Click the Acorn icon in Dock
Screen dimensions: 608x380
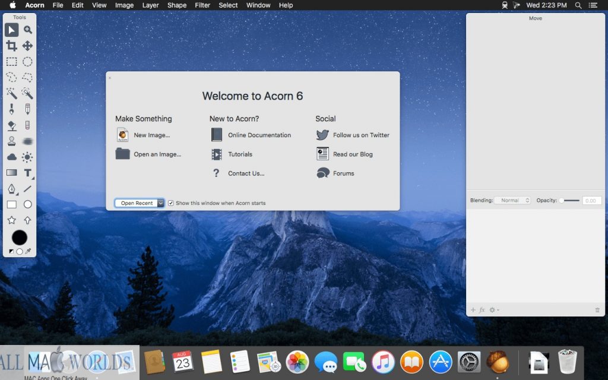tap(498, 362)
